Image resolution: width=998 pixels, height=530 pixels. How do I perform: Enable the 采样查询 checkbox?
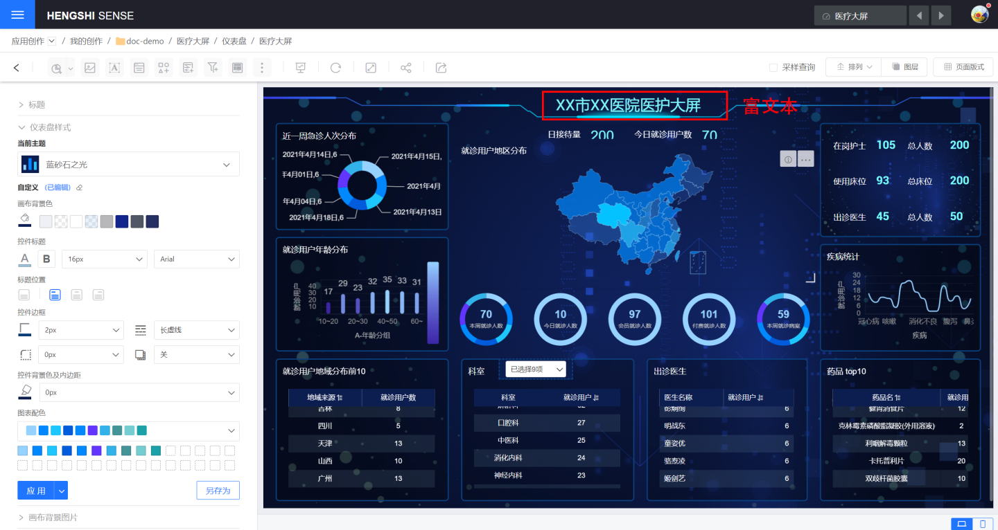click(773, 68)
